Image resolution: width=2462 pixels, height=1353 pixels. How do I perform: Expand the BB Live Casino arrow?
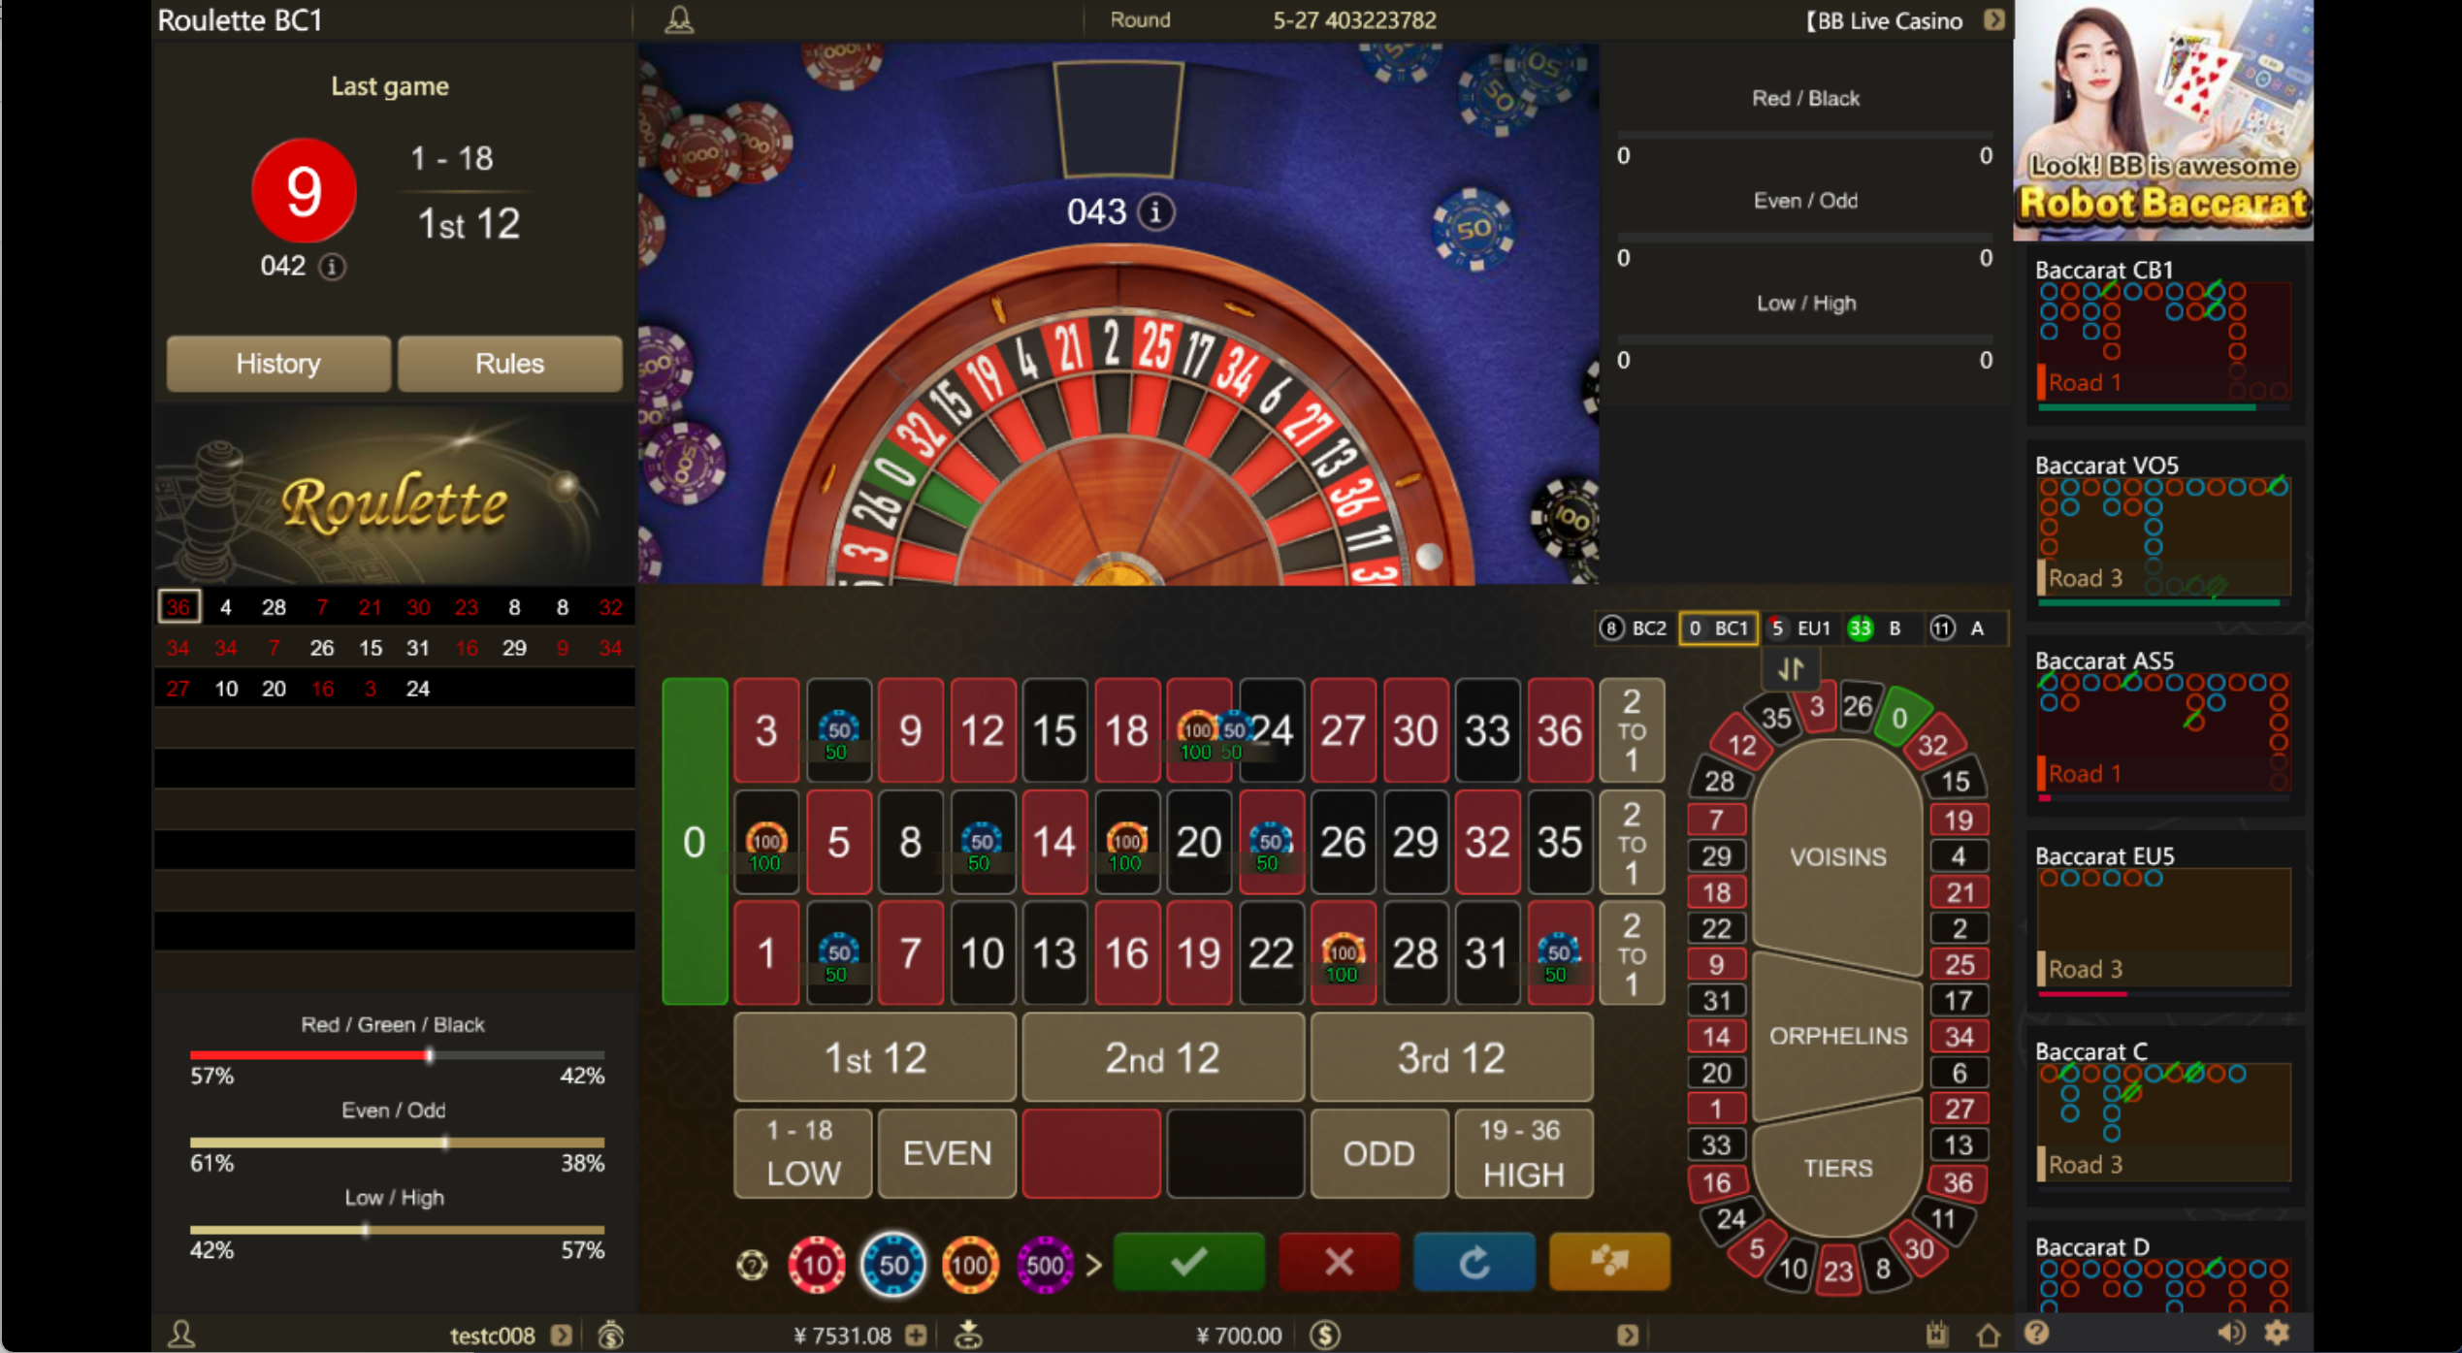tap(1992, 19)
